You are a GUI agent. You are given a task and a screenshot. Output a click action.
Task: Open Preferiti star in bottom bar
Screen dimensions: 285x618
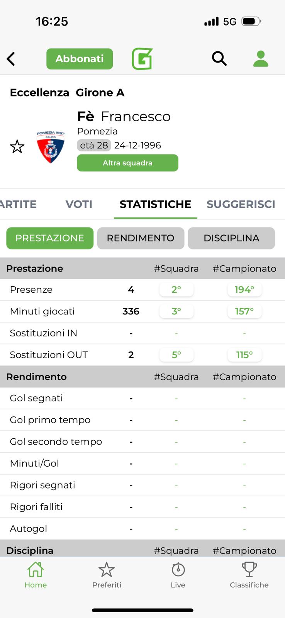click(107, 575)
